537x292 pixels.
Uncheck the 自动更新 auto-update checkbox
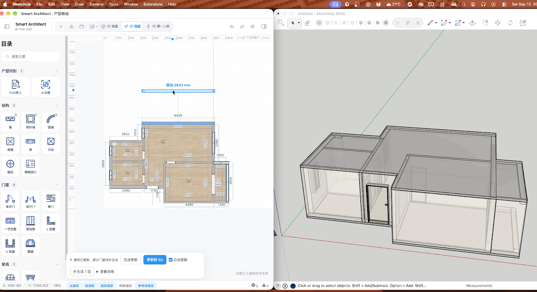pos(171,260)
